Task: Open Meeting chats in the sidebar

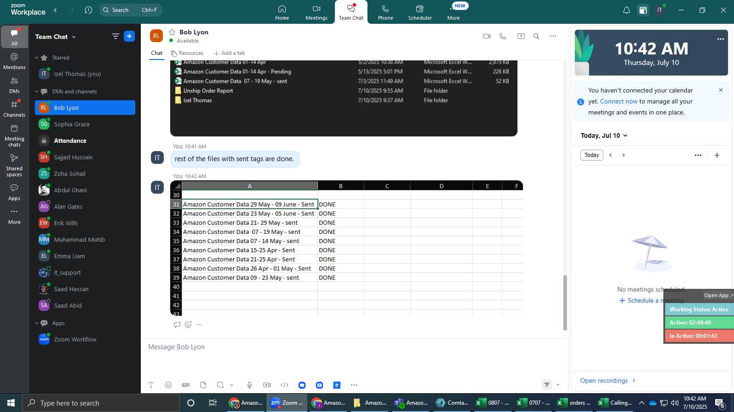Action: coord(14,136)
